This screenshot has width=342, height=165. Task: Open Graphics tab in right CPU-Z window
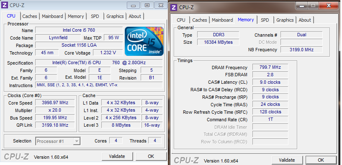(285, 20)
